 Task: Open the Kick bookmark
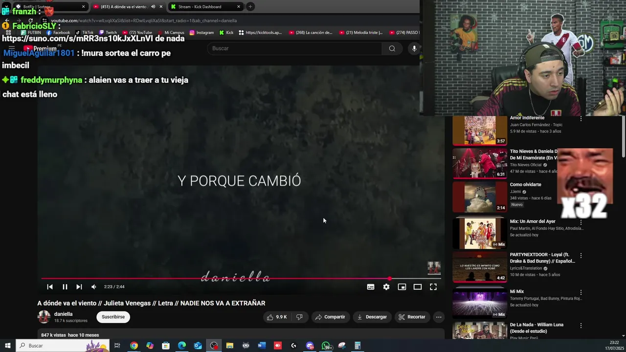[x=226, y=33]
